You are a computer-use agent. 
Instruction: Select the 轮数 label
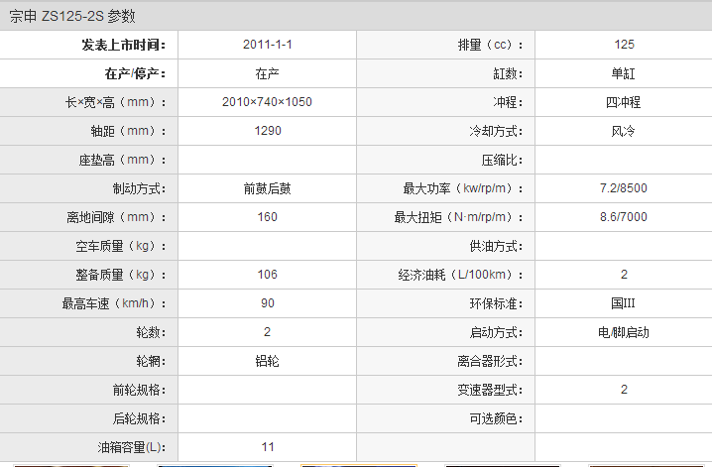click(x=151, y=332)
